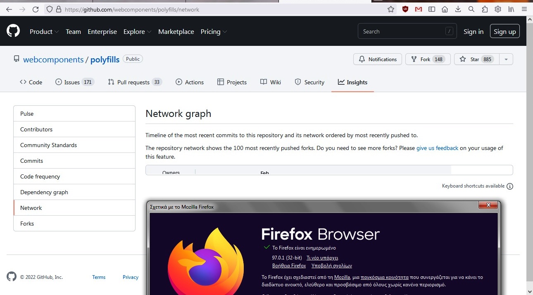Open the Security tab
The width and height of the screenshot is (533, 295).
pos(309,82)
